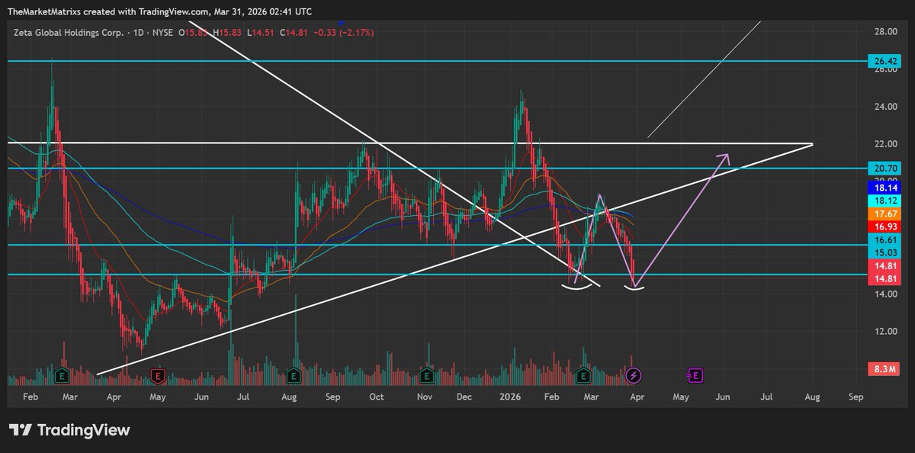Screen dimensions: 915x453
Task: Click the TradingView logo in the bottom-left corner
Action: point(69,429)
